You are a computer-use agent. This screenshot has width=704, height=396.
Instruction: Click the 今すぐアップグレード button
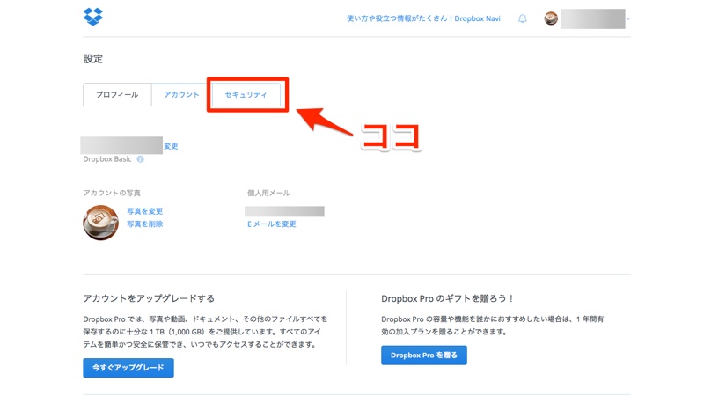[128, 368]
